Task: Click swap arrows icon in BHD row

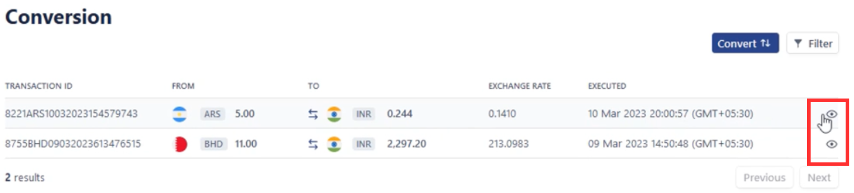Action: tap(313, 144)
